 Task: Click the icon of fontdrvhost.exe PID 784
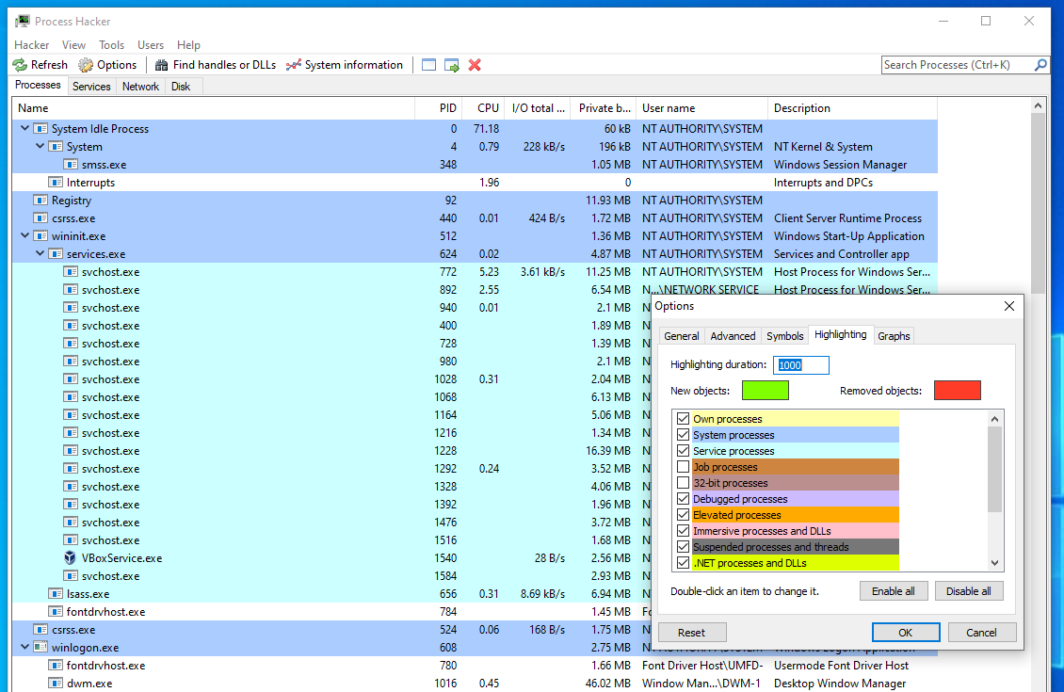tap(56, 611)
